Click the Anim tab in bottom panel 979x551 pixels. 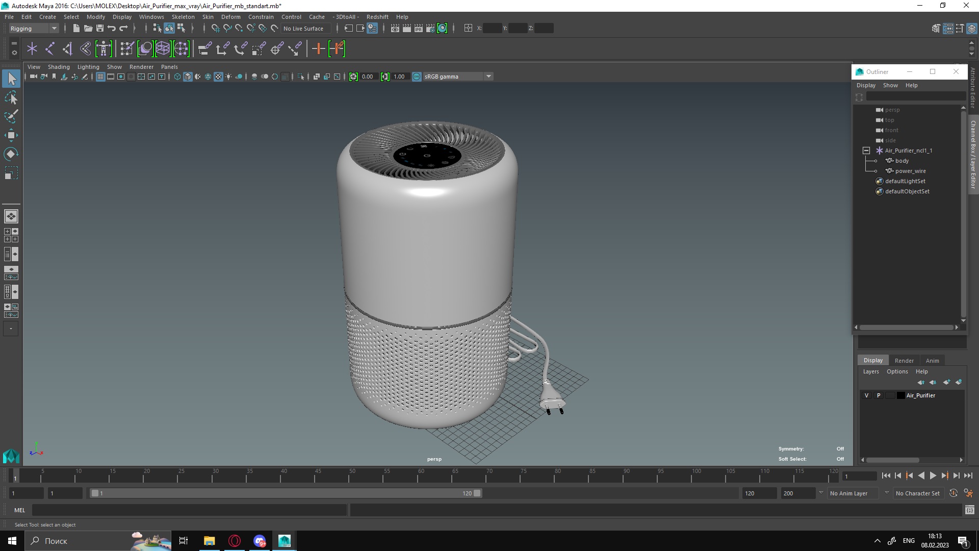coord(933,360)
